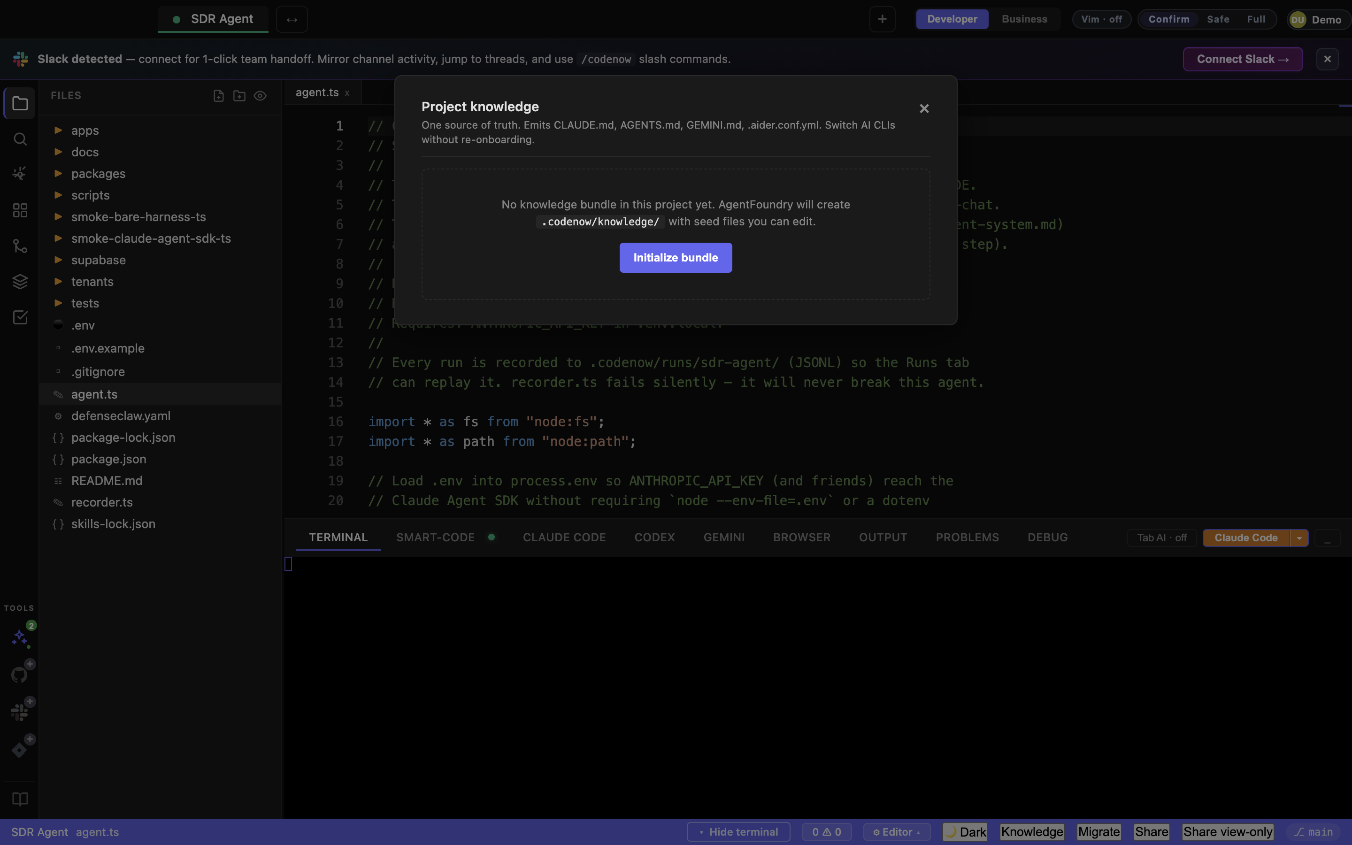Click the AI sparkles tool with badge 2
The width and height of the screenshot is (1352, 845).
(x=21, y=637)
